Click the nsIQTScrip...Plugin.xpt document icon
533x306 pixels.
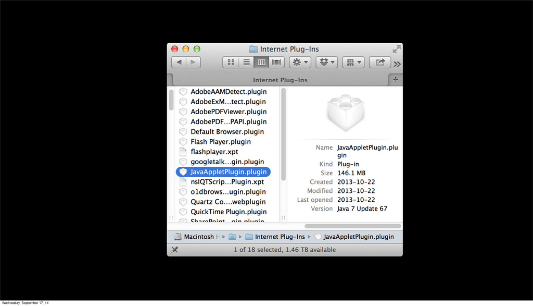183,182
